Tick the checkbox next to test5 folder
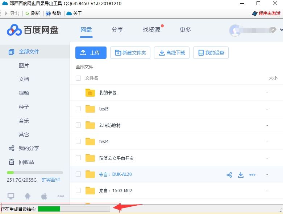 tap(78, 109)
